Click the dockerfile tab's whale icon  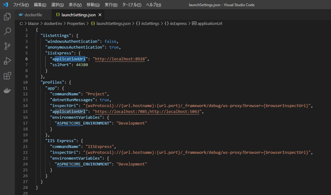point(21,15)
